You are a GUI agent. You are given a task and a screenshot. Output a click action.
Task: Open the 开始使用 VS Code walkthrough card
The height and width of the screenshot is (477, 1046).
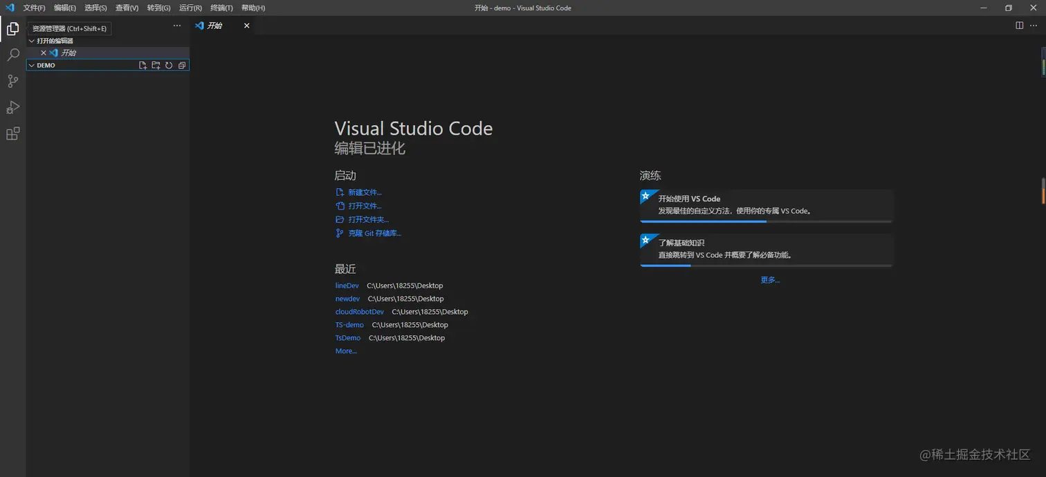[x=767, y=206]
